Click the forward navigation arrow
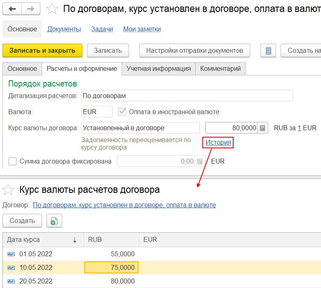Screen dimensions: 321x288 31,9
